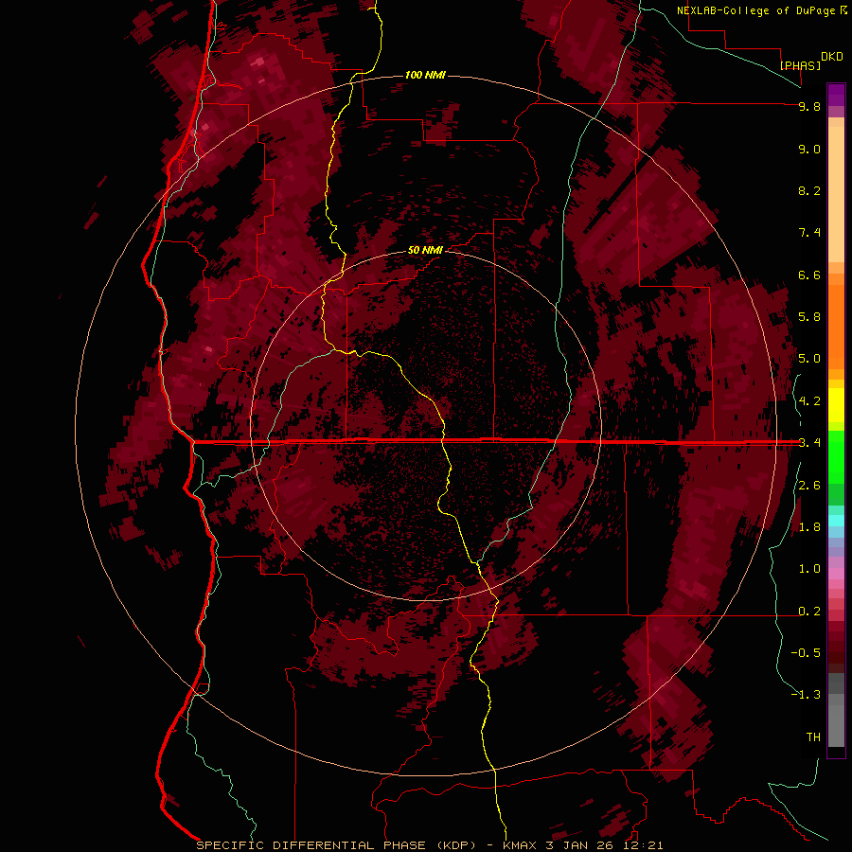This screenshot has height=852, width=852.
Task: Click the NEXLAB-College of DuPage label
Action: [x=755, y=10]
